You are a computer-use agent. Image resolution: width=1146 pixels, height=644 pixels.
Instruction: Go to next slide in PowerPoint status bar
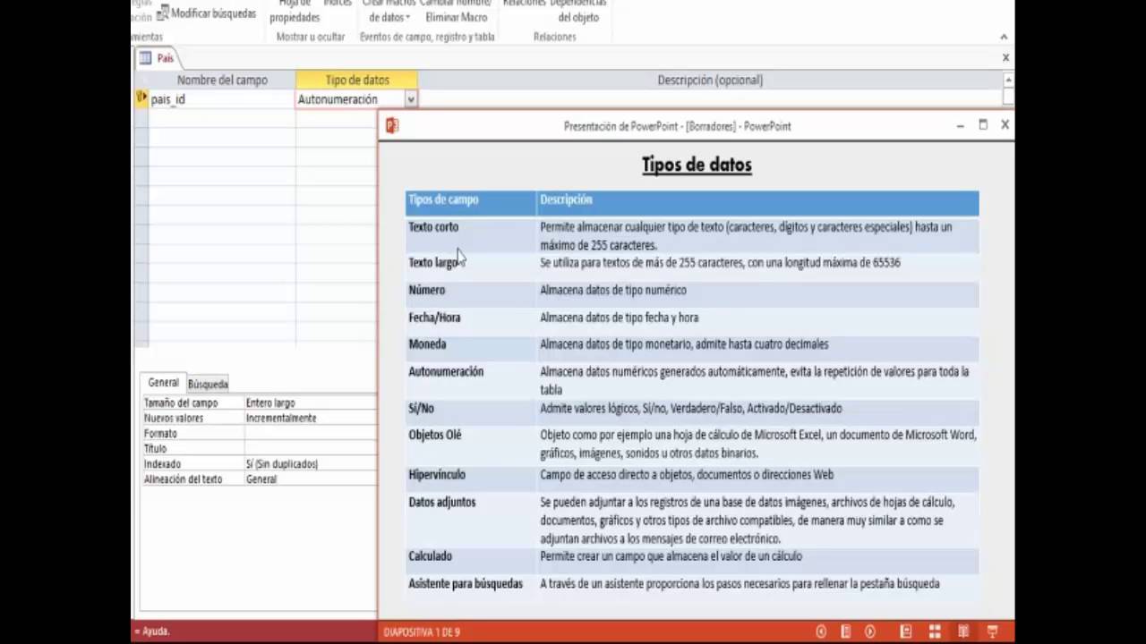click(870, 631)
